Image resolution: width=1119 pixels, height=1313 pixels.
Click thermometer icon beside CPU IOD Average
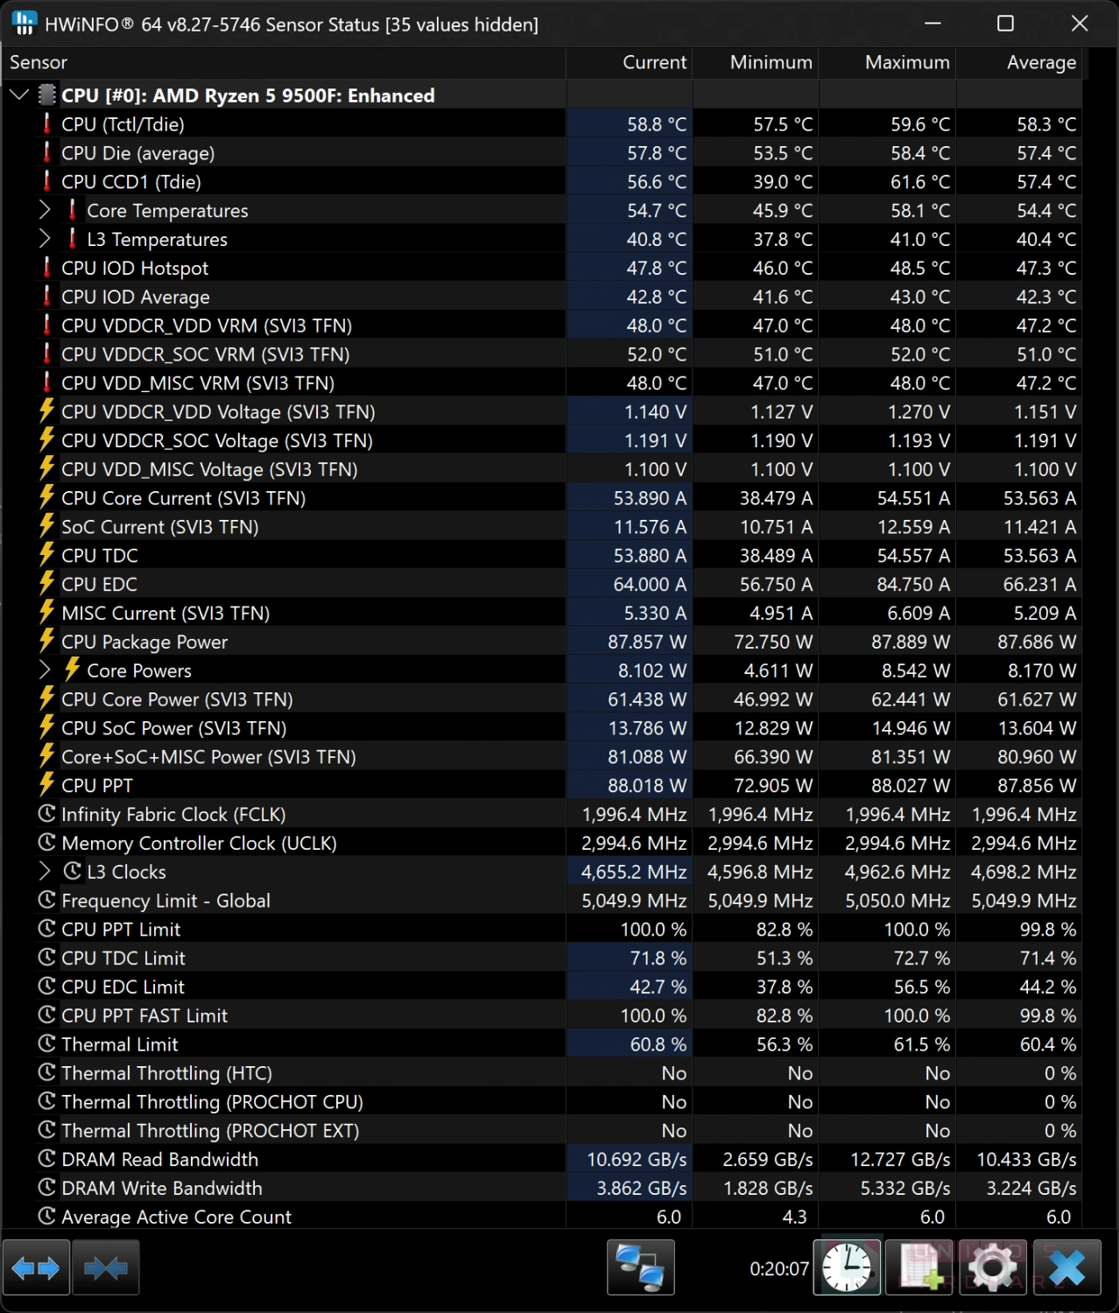(x=47, y=296)
